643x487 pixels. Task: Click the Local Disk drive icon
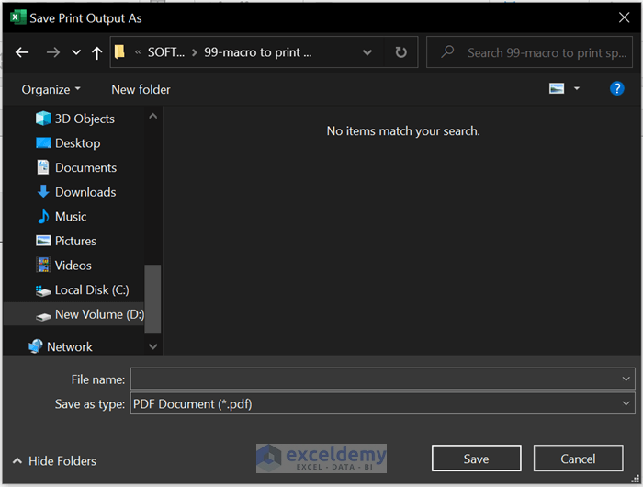click(43, 290)
